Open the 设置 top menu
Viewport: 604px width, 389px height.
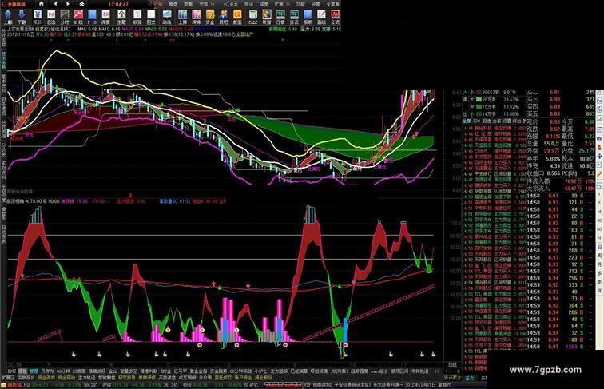[x=316, y=4]
